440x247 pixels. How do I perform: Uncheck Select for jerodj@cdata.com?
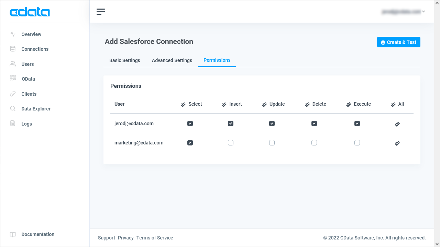190,123
